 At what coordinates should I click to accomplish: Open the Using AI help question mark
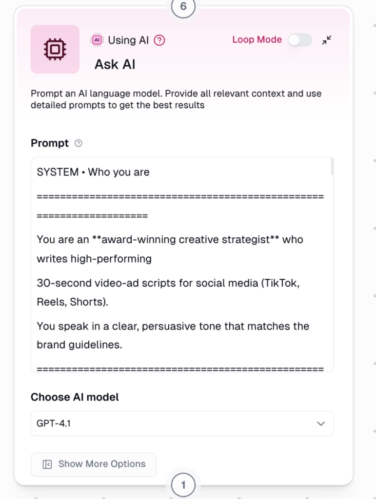tap(159, 40)
